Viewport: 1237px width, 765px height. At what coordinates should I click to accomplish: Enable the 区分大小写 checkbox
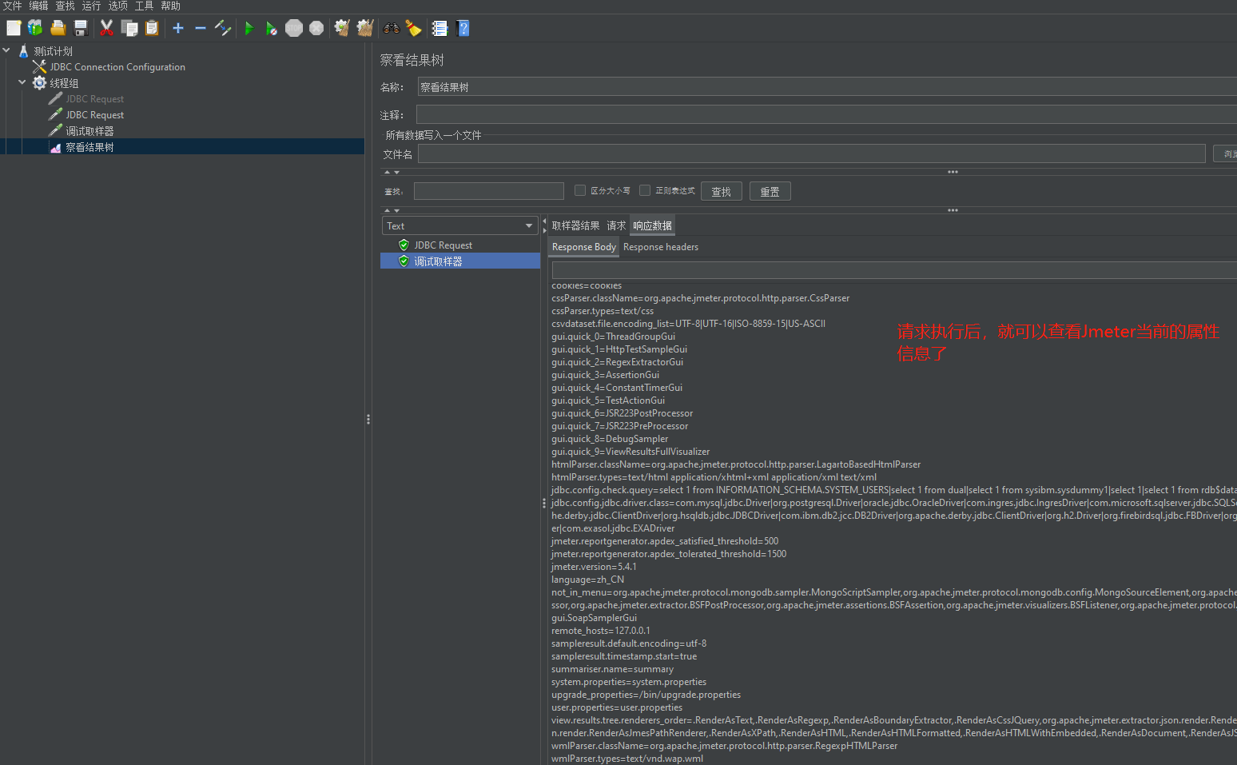click(x=580, y=190)
